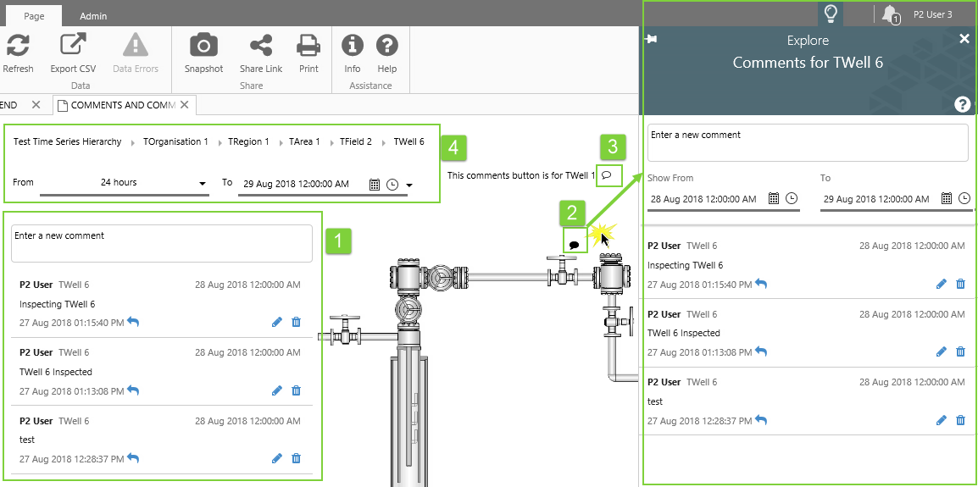The height and width of the screenshot is (487, 978).
Task: Delete the 'test' comment in the Explore panel
Action: click(x=960, y=420)
